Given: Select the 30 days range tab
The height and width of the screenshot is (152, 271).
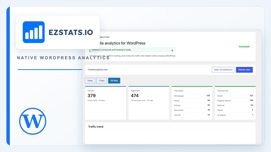Looking at the screenshot, I should 114,80.
